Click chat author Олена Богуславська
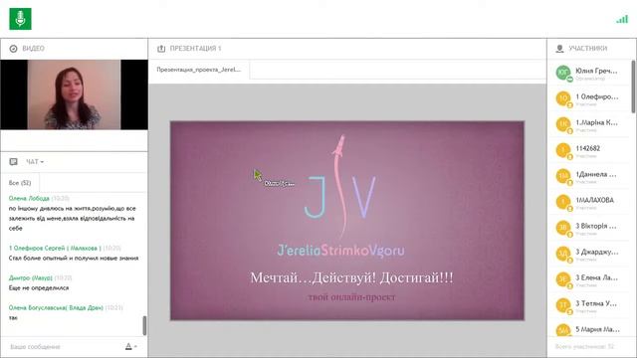This screenshot has height=358, width=637. point(56,307)
